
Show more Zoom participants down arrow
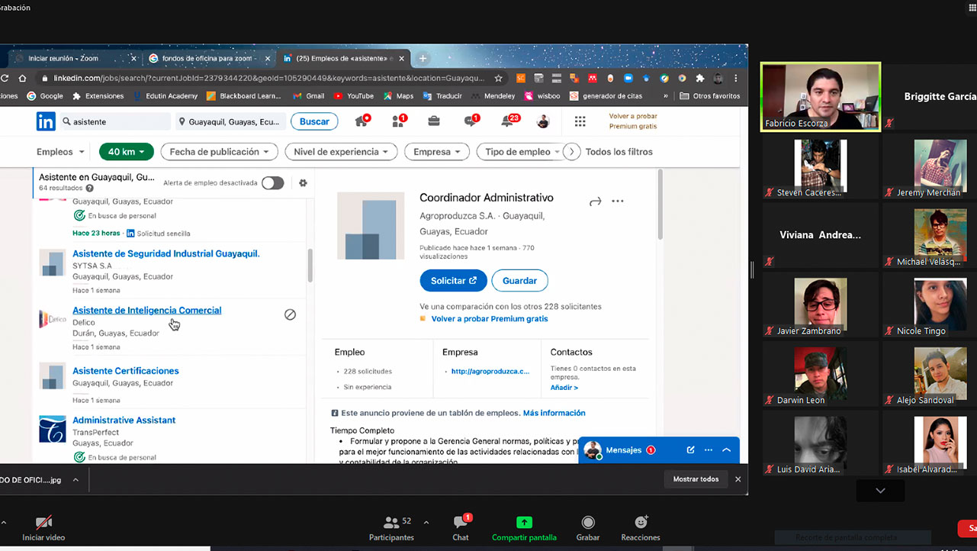coord(880,491)
